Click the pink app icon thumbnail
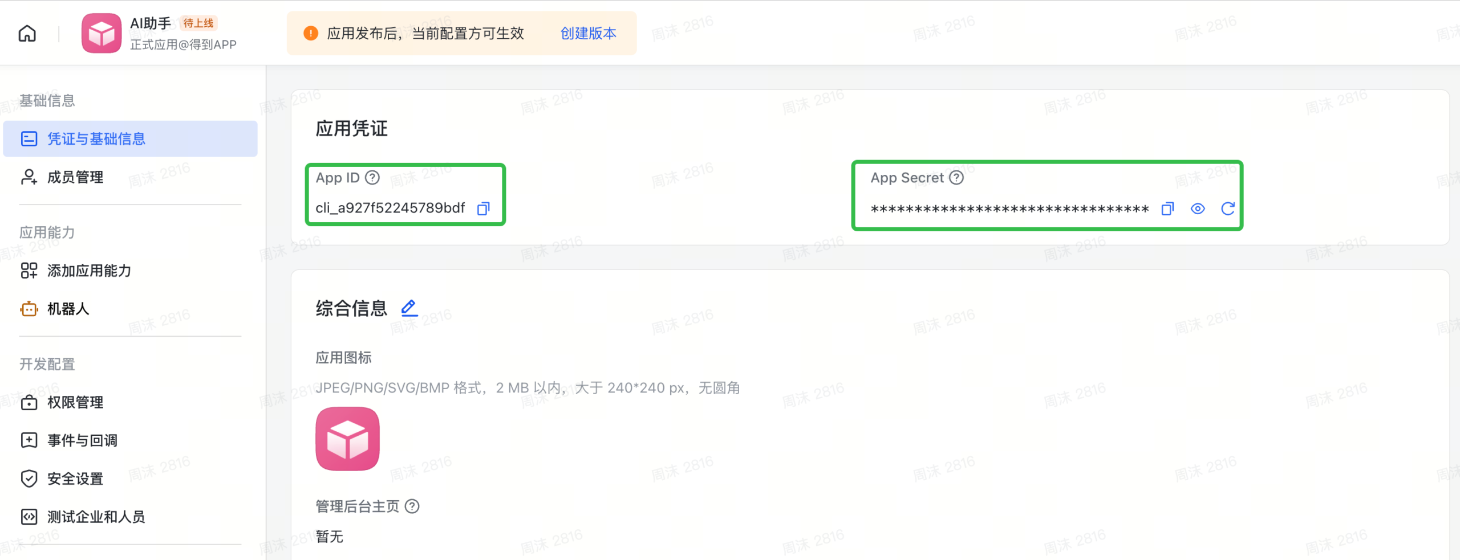 (347, 439)
